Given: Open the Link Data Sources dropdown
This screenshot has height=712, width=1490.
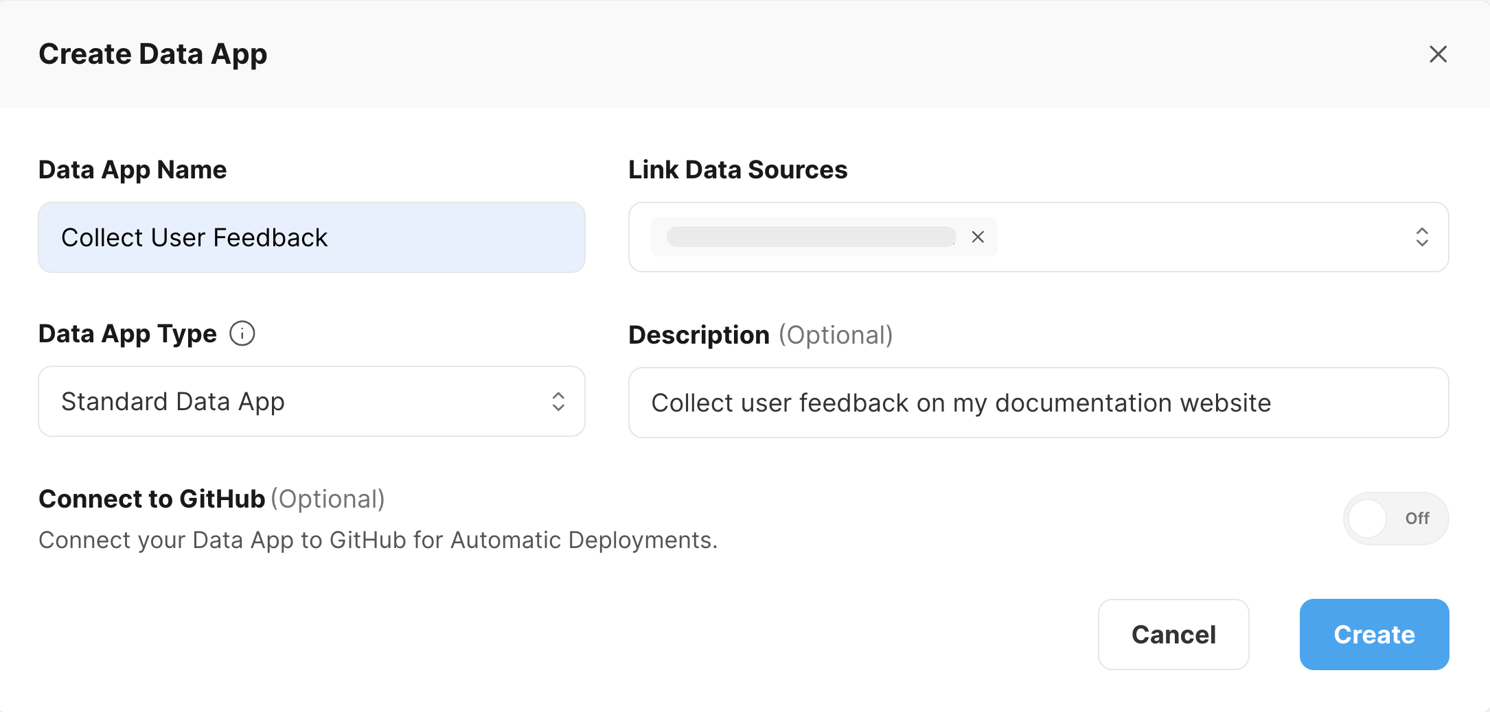Looking at the screenshot, I should (1167, 237).
